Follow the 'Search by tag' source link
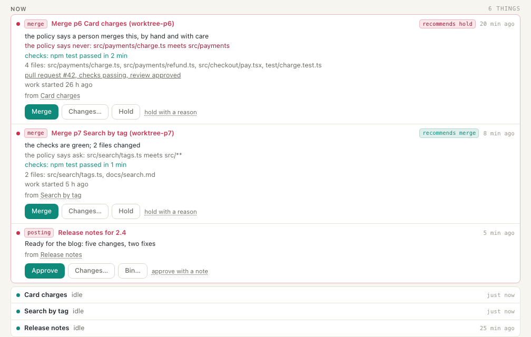This screenshot has width=531, height=337. [x=61, y=195]
